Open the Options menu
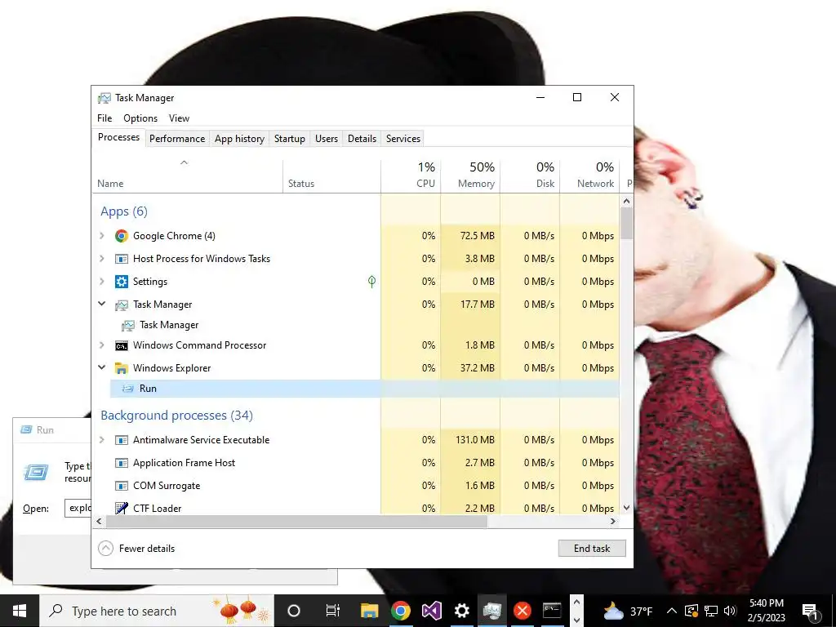The height and width of the screenshot is (627, 836). coord(140,118)
